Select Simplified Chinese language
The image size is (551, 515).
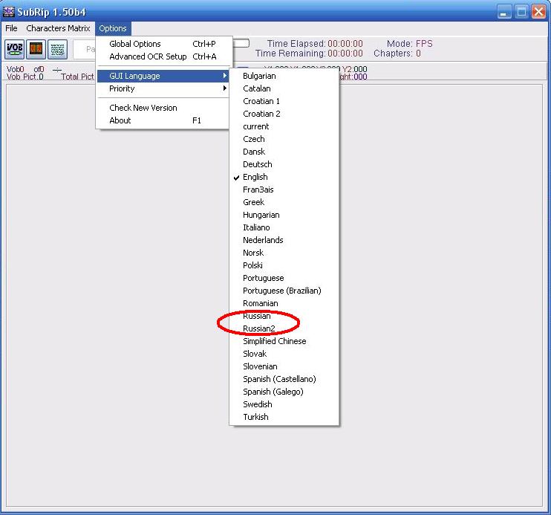[274, 341]
